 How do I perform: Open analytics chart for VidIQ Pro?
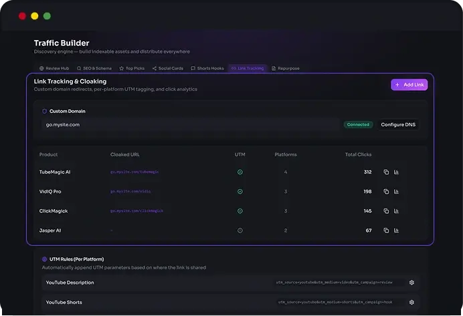pos(396,191)
